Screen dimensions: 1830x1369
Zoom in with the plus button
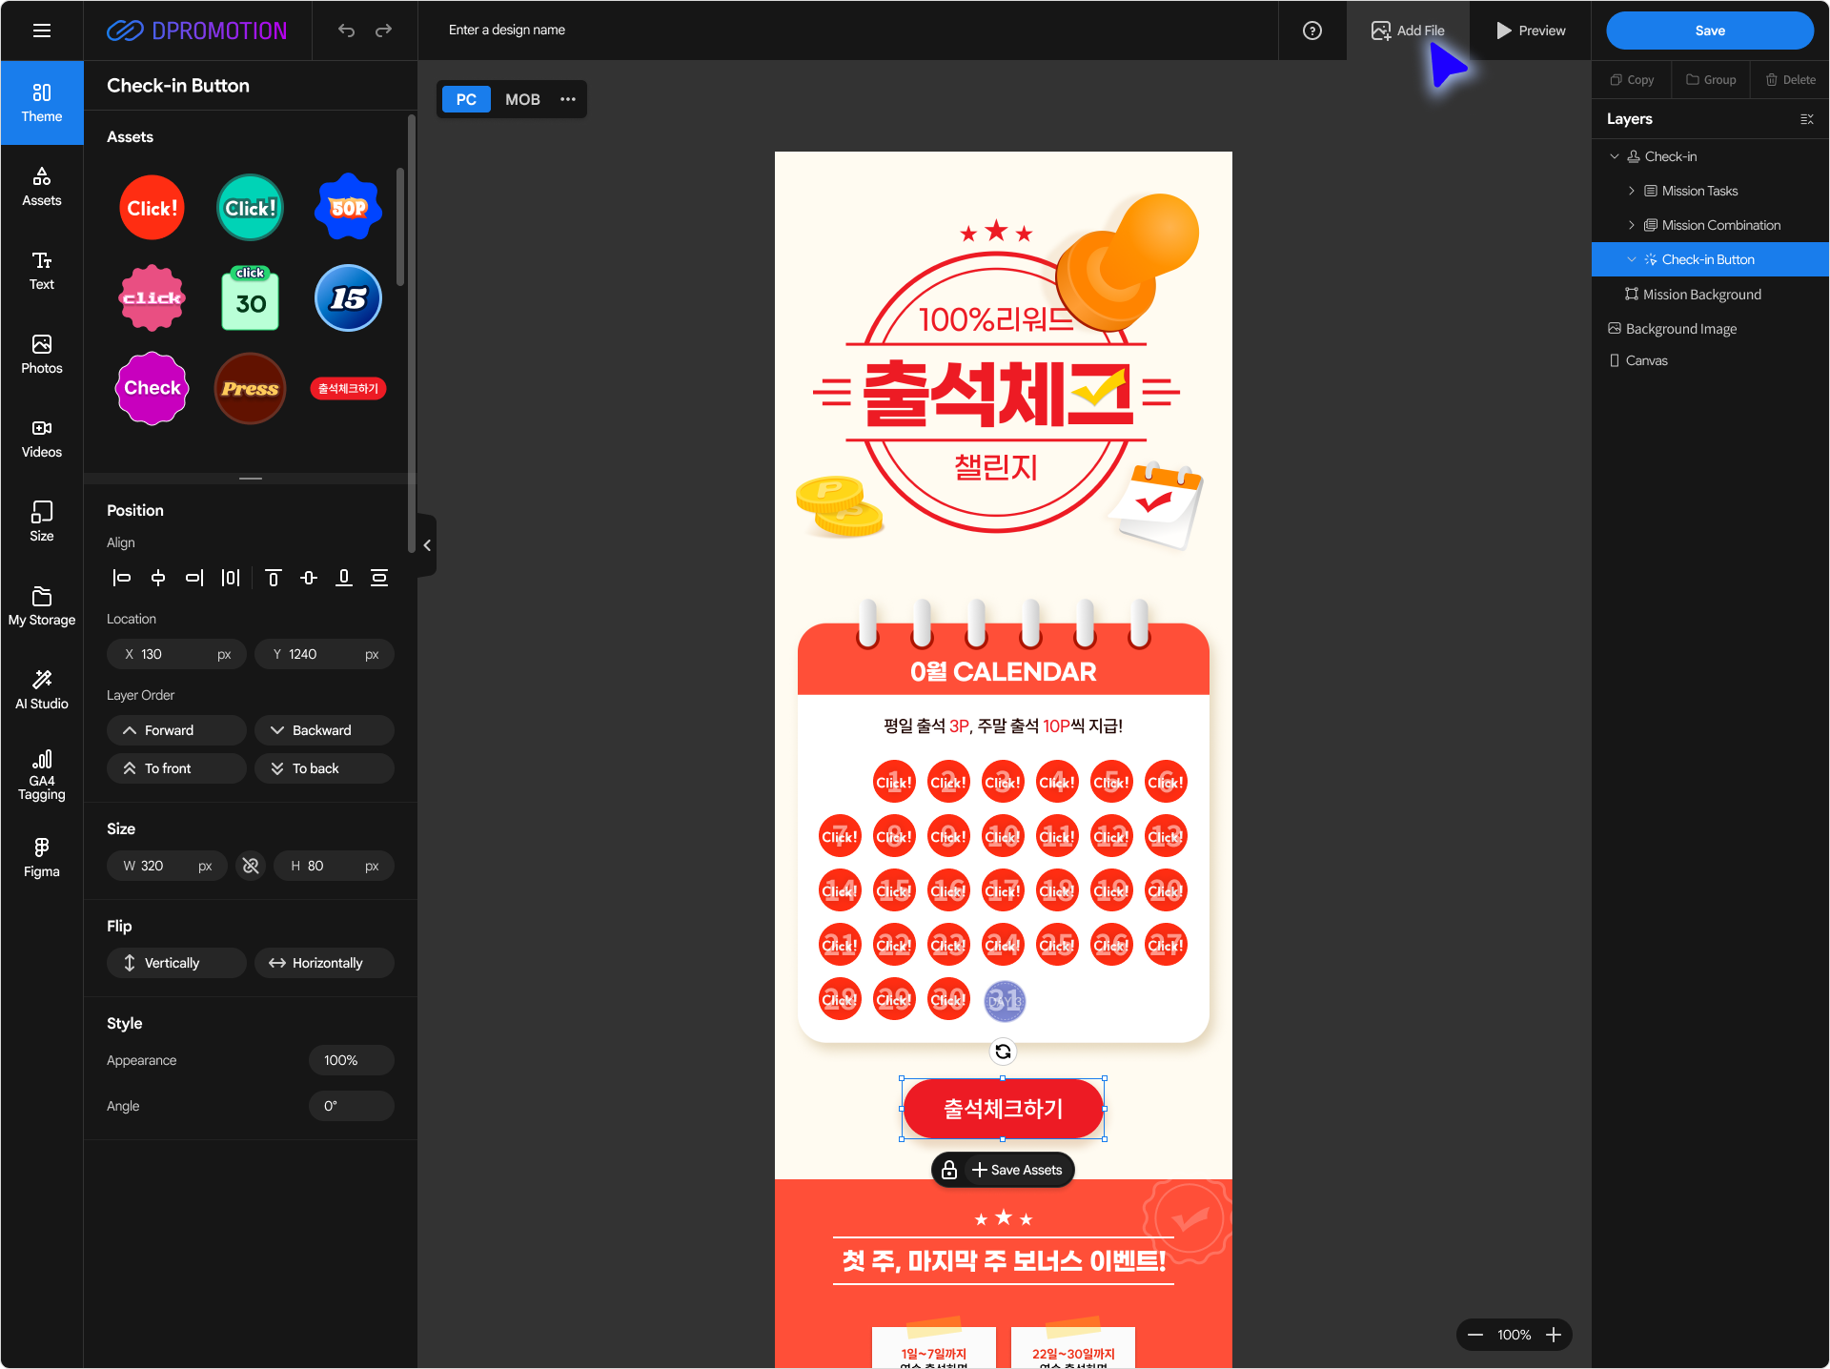(x=1554, y=1335)
